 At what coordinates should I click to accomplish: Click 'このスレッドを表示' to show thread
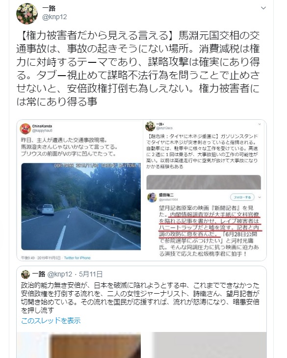point(51,321)
